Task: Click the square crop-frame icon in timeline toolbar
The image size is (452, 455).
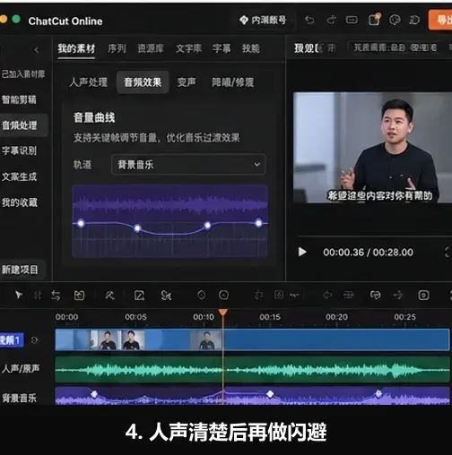Action: click(x=139, y=296)
